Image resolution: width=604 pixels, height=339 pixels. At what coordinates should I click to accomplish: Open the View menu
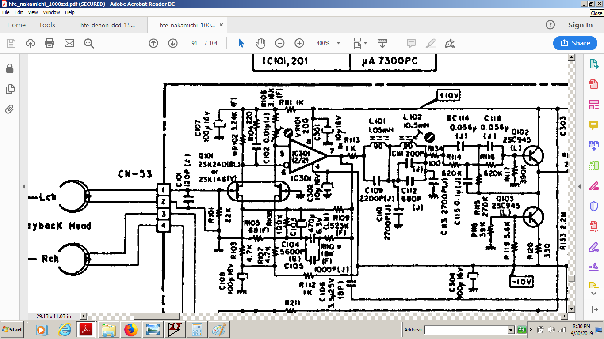33,12
